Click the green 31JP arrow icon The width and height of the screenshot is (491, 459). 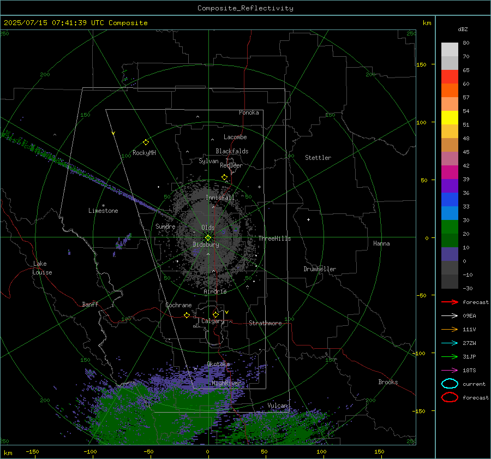click(450, 356)
